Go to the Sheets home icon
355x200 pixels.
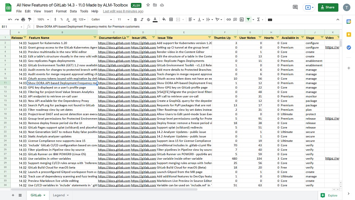tap(9, 8)
